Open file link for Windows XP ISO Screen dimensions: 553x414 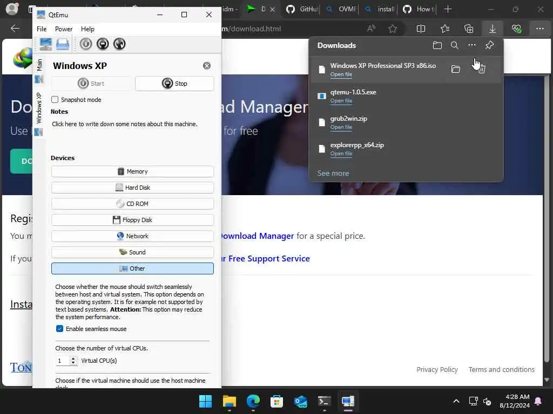(x=341, y=74)
